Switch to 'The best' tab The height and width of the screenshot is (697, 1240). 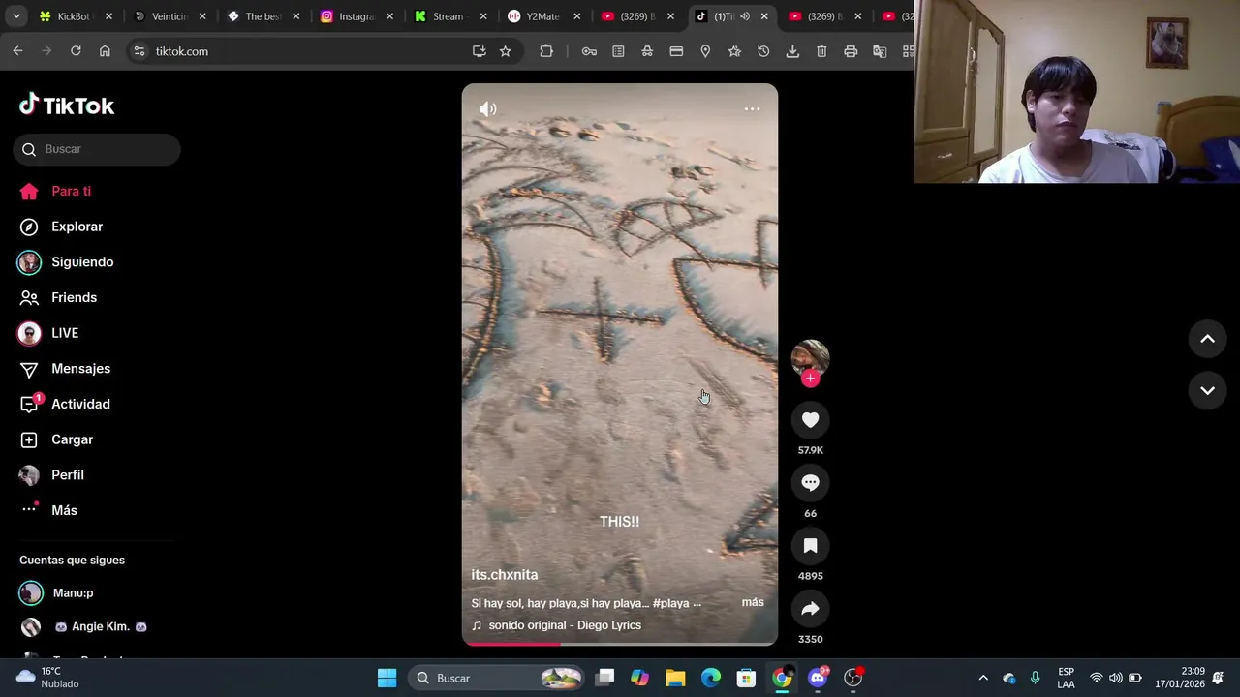tap(262, 16)
